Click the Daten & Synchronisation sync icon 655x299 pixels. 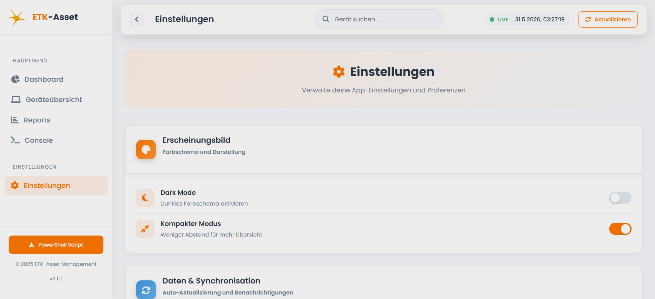point(146,290)
